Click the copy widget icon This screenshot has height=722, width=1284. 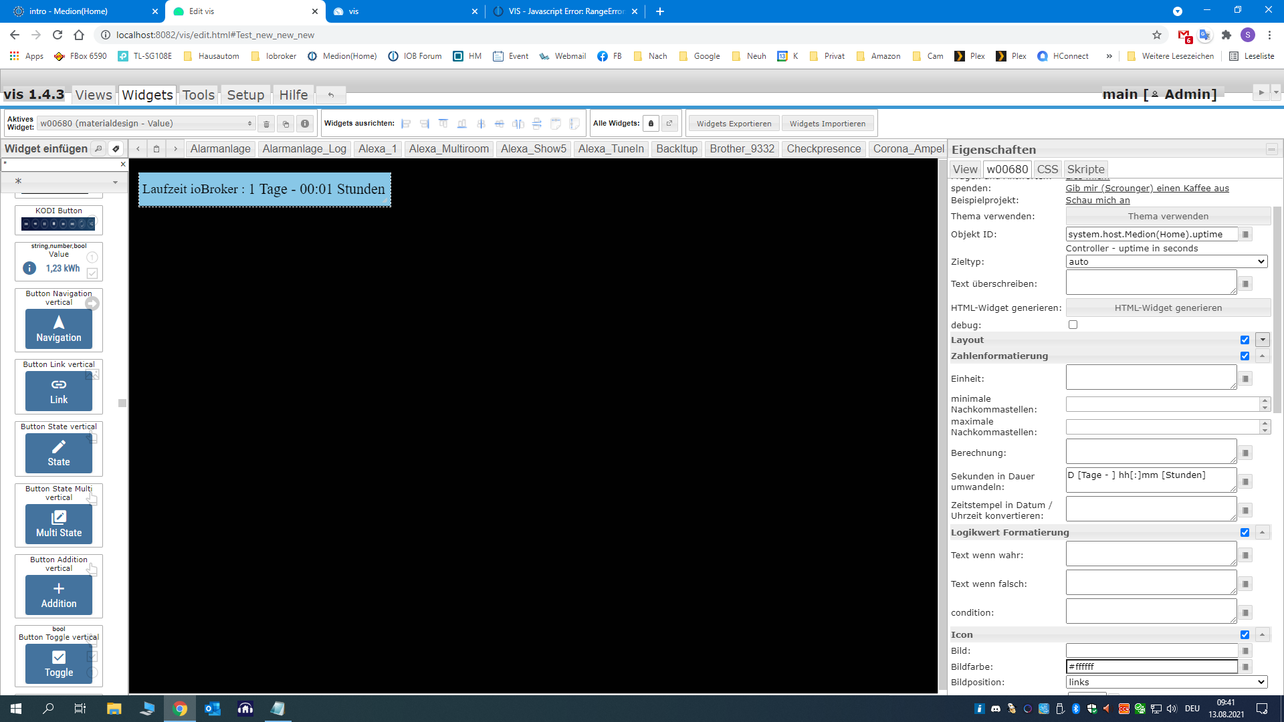pyautogui.click(x=286, y=124)
